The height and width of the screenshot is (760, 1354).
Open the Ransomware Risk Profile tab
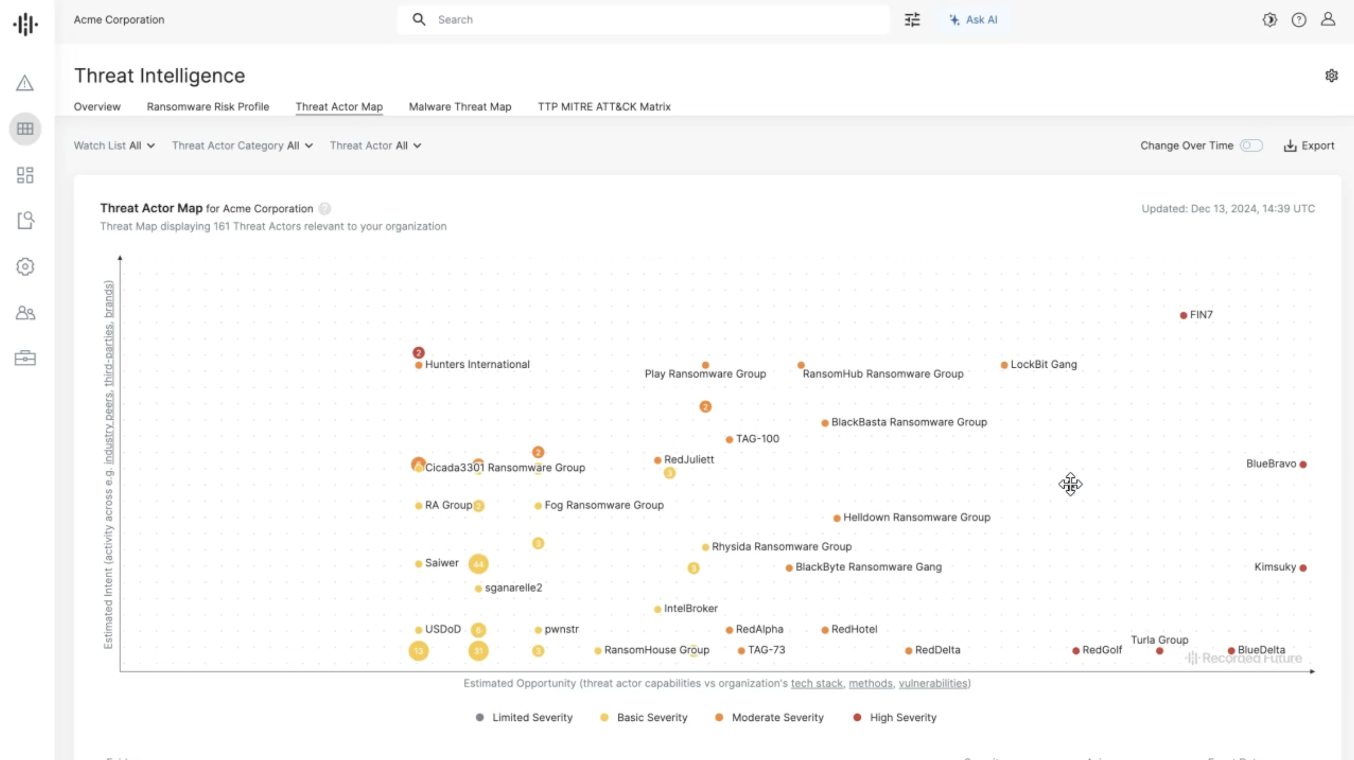pyautogui.click(x=208, y=107)
